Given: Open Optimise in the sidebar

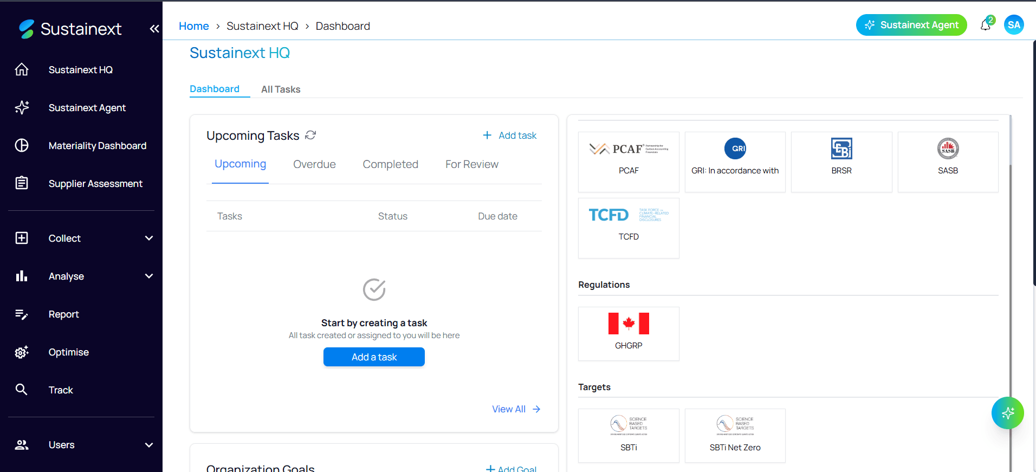Looking at the screenshot, I should pos(69,352).
